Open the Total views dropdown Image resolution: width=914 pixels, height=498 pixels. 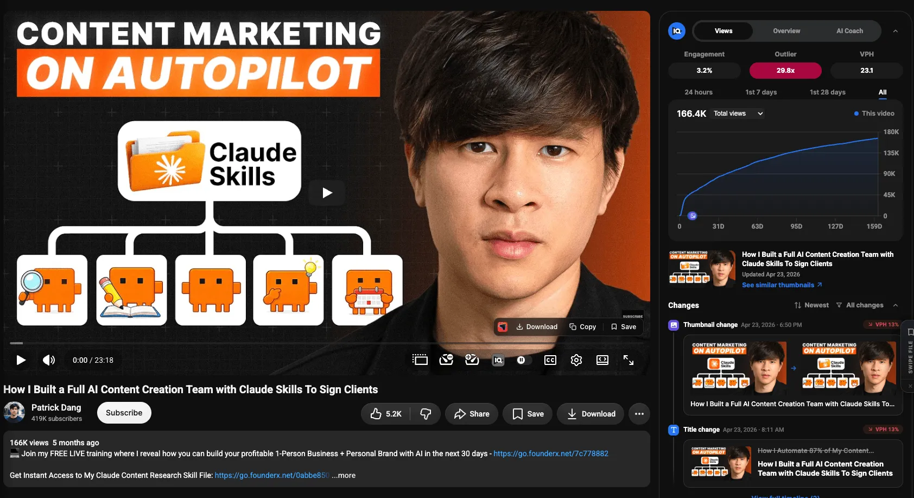pyautogui.click(x=738, y=114)
